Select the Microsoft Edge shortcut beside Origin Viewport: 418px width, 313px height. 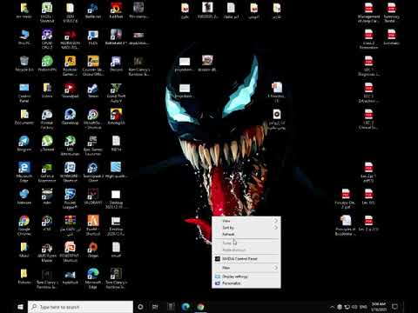tap(93, 279)
